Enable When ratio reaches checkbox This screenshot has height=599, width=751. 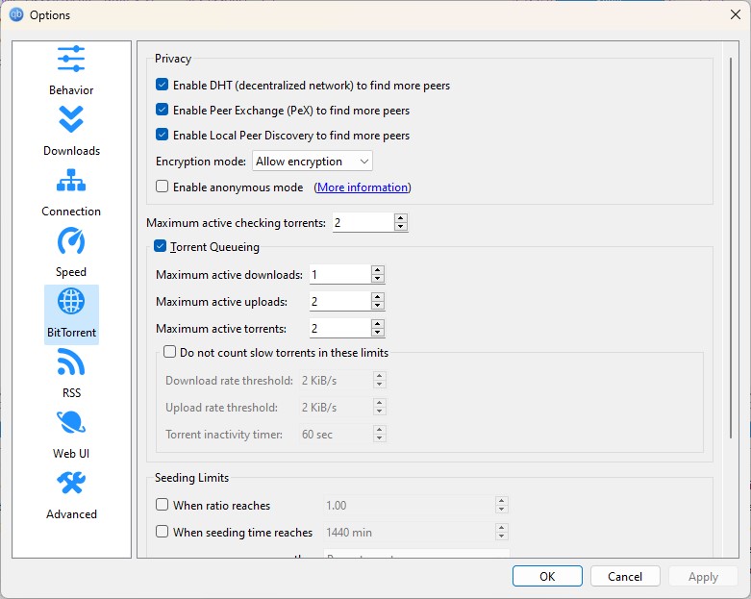tap(162, 505)
